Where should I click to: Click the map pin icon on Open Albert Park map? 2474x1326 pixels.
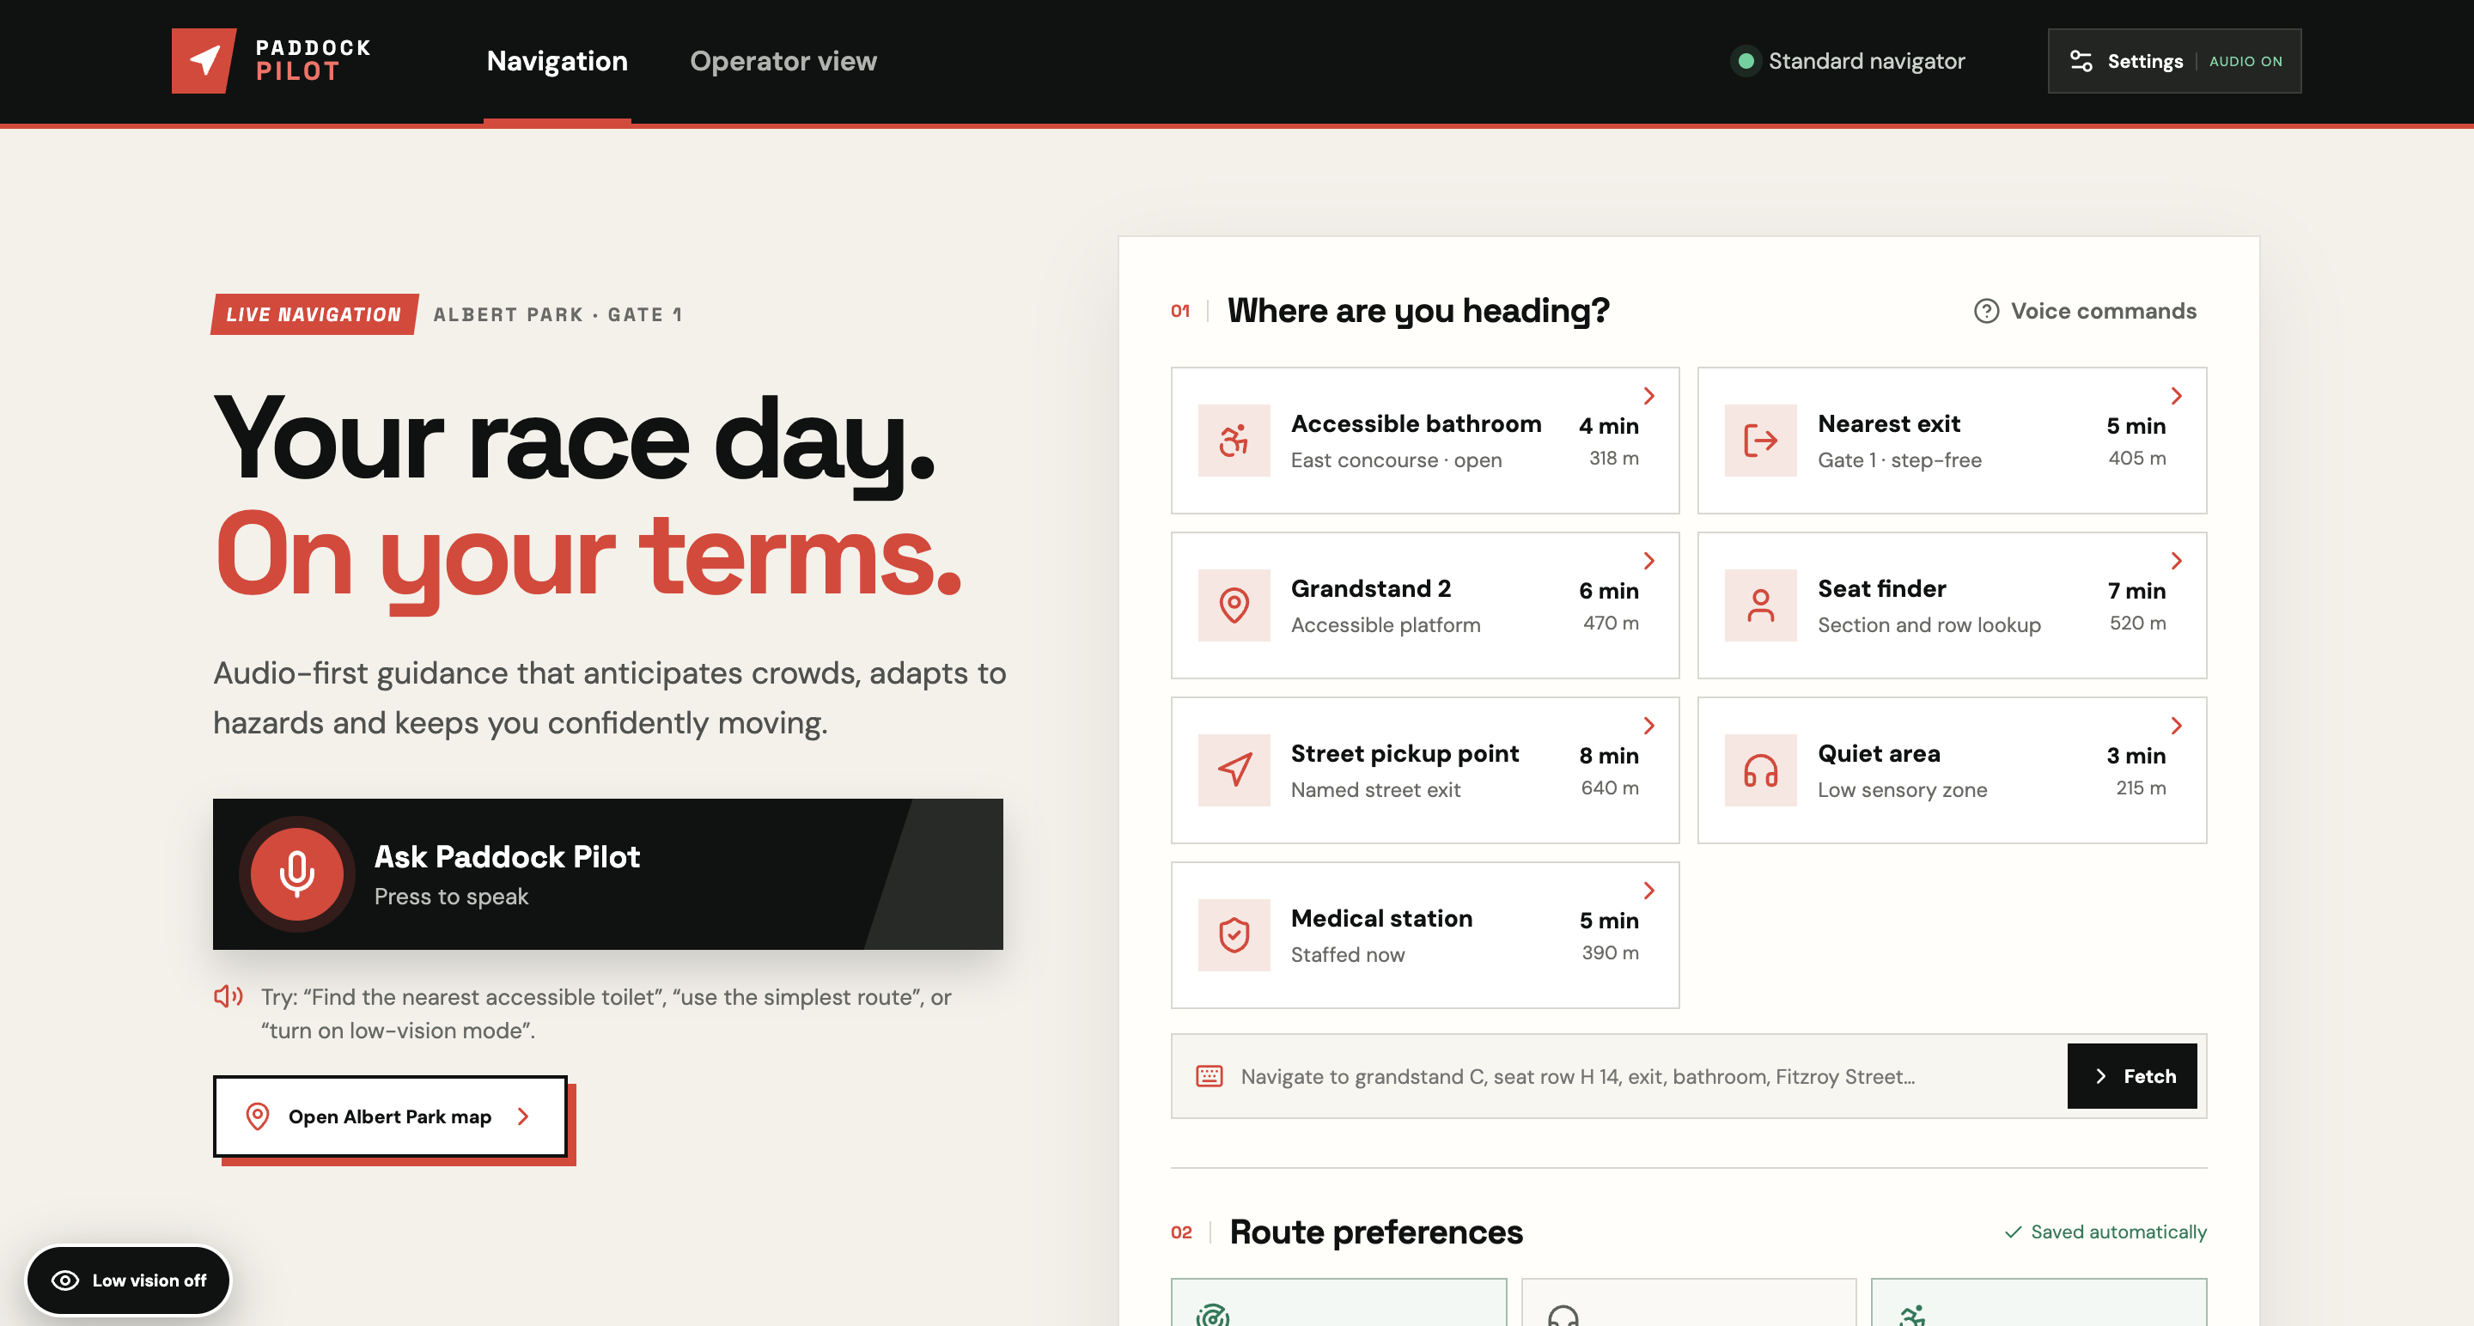258,1116
